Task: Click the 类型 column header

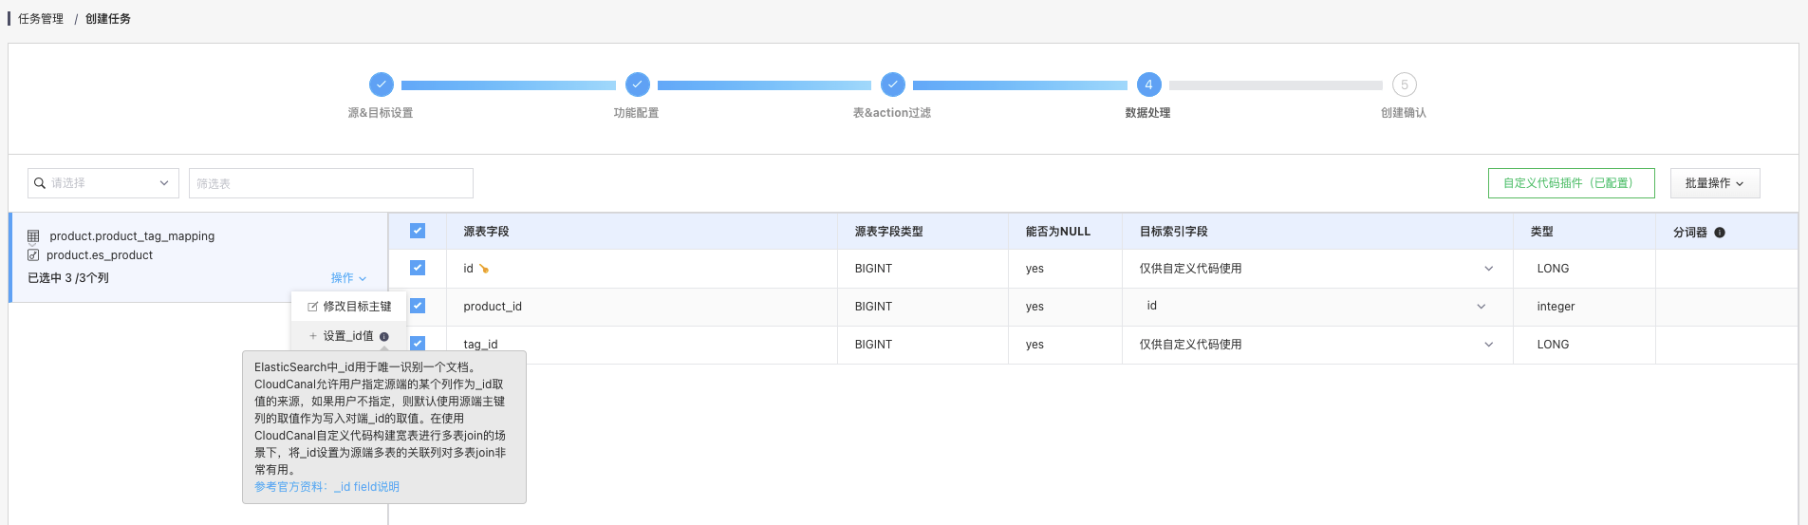Action: [x=1541, y=232]
